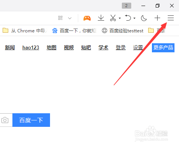Expand the address bar chevron dropdown
The width and height of the screenshot is (179, 146).
coord(70,18)
